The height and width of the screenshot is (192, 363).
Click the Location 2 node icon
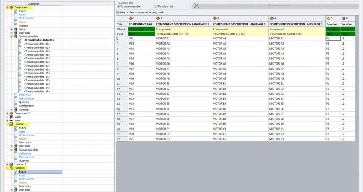click(x=11, y=164)
